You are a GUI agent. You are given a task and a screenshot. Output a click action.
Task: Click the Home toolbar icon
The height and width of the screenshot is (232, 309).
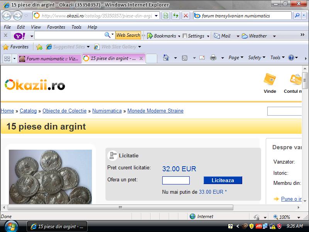coord(166,58)
